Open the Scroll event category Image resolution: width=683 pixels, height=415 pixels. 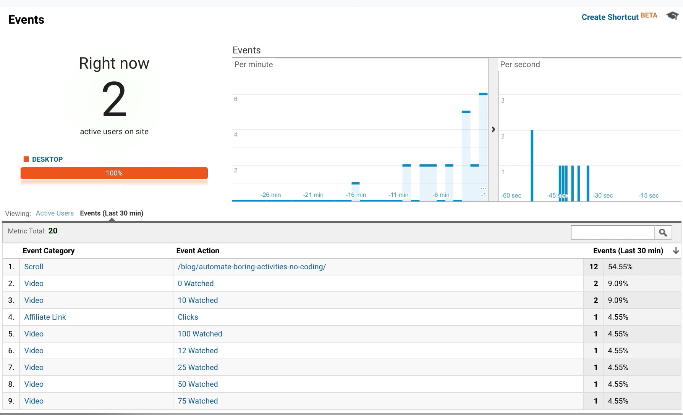(x=34, y=267)
